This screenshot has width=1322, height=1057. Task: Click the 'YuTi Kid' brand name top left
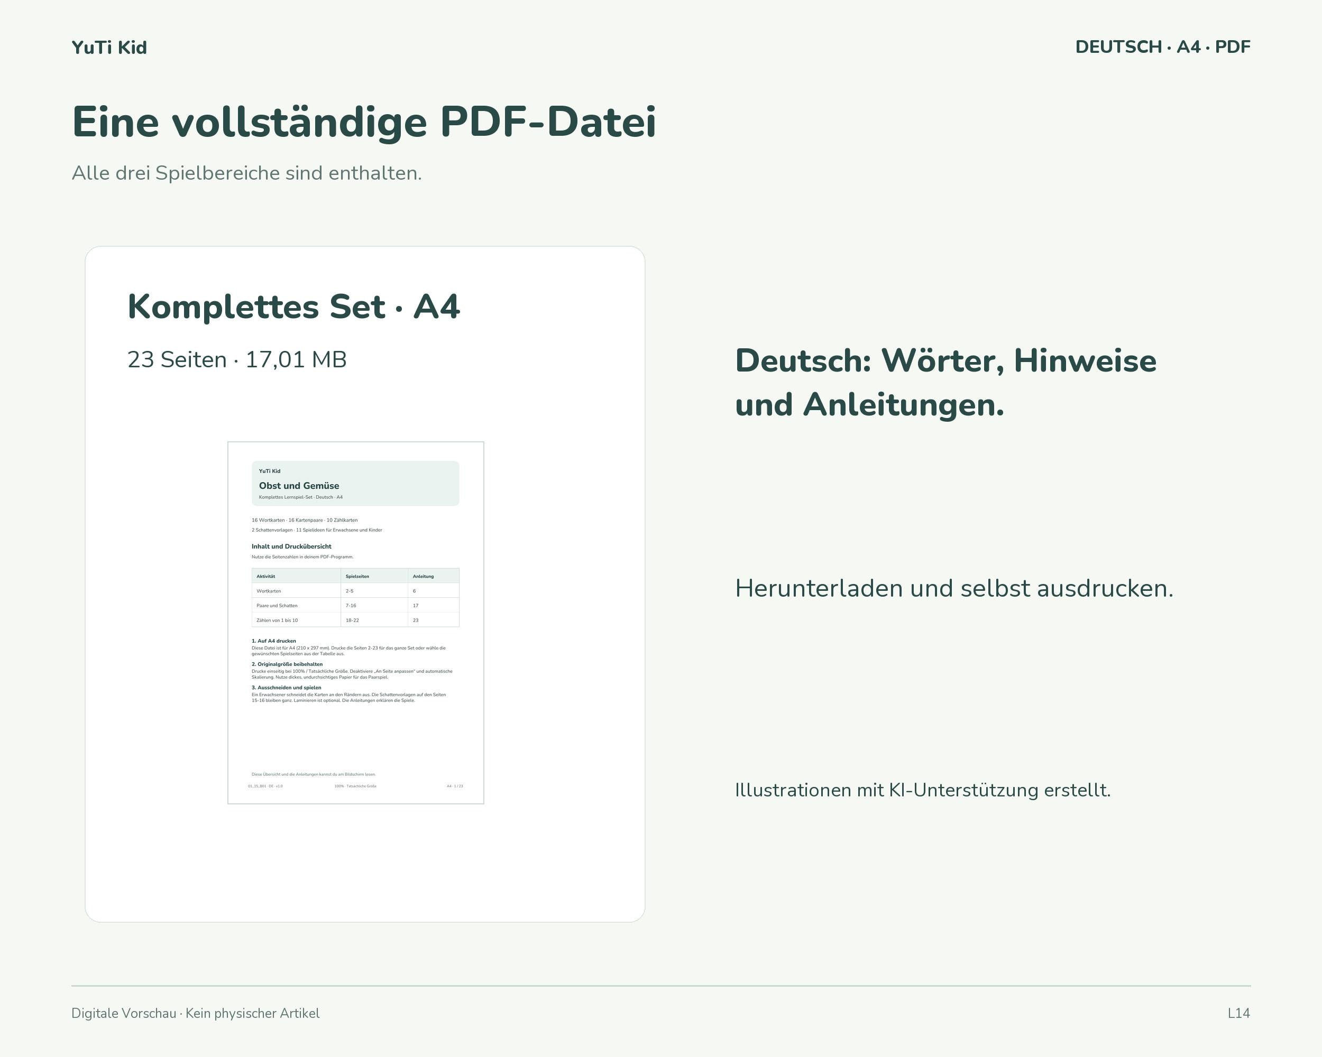[x=109, y=47]
